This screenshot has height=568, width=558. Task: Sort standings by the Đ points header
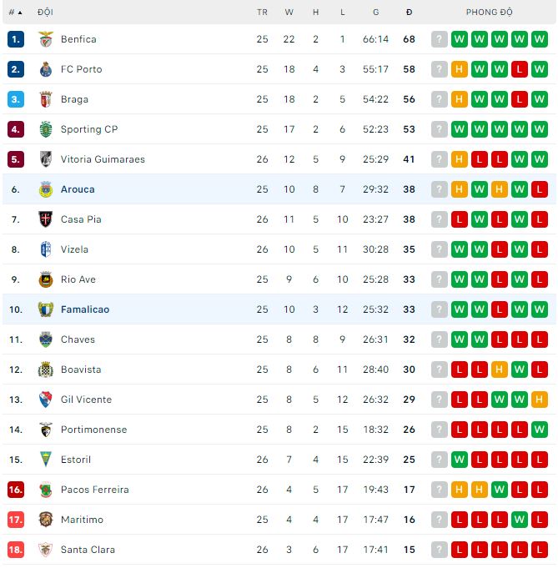tap(409, 13)
